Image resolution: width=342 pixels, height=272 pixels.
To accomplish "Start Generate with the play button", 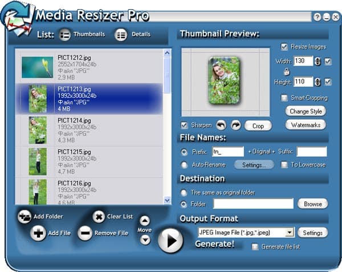I will pos(171,241).
